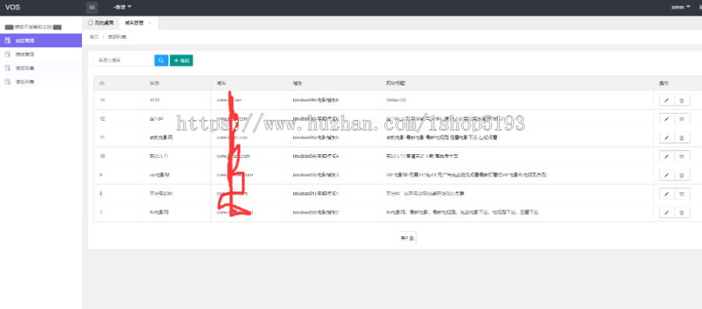Delete the row with ID 10
This screenshot has width=702, height=309.
[682, 156]
